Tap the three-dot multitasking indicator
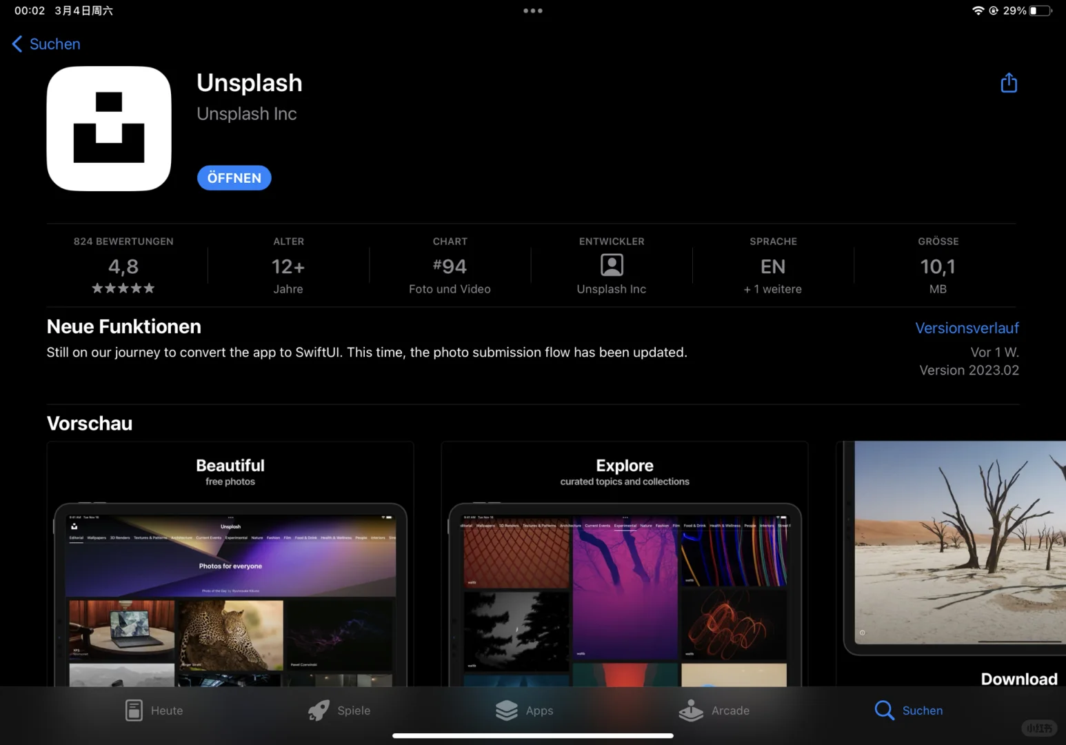This screenshot has height=745, width=1066. [x=533, y=10]
